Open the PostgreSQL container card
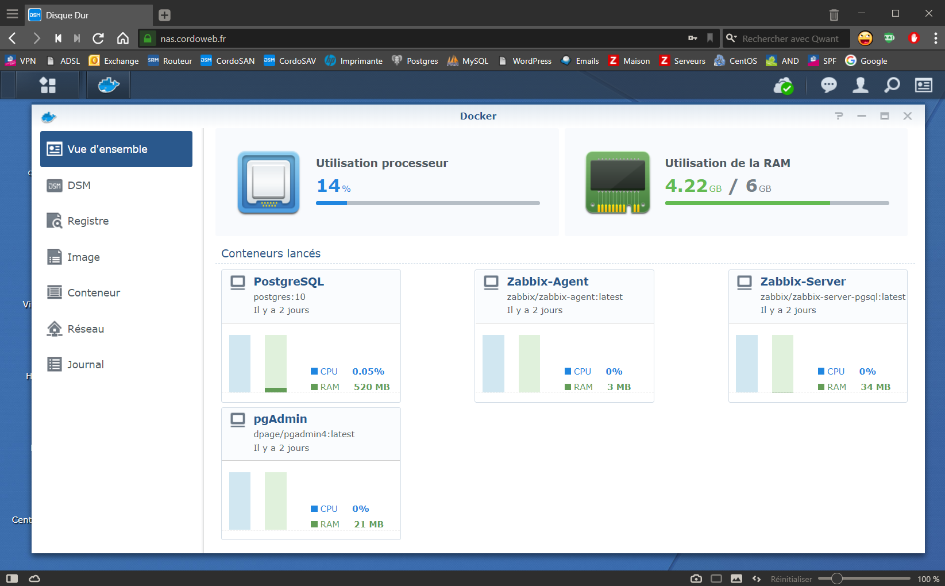Viewport: 945px width, 586px height. [311, 336]
